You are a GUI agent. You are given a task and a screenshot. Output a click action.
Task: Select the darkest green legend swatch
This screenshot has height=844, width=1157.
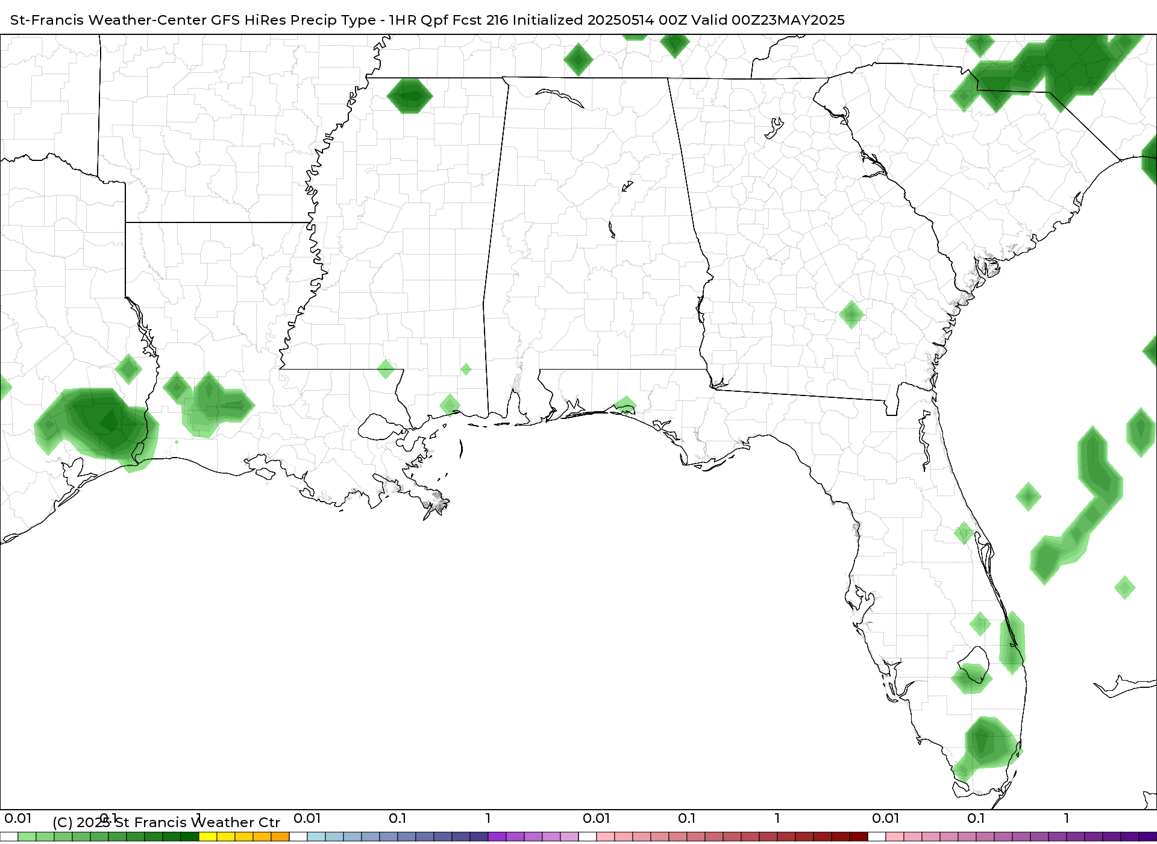(x=190, y=837)
